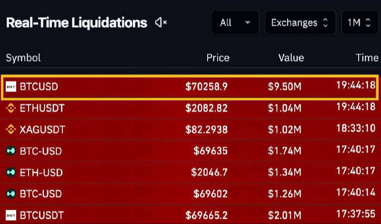Open the XAGUSDT symbol link

pos(42,129)
